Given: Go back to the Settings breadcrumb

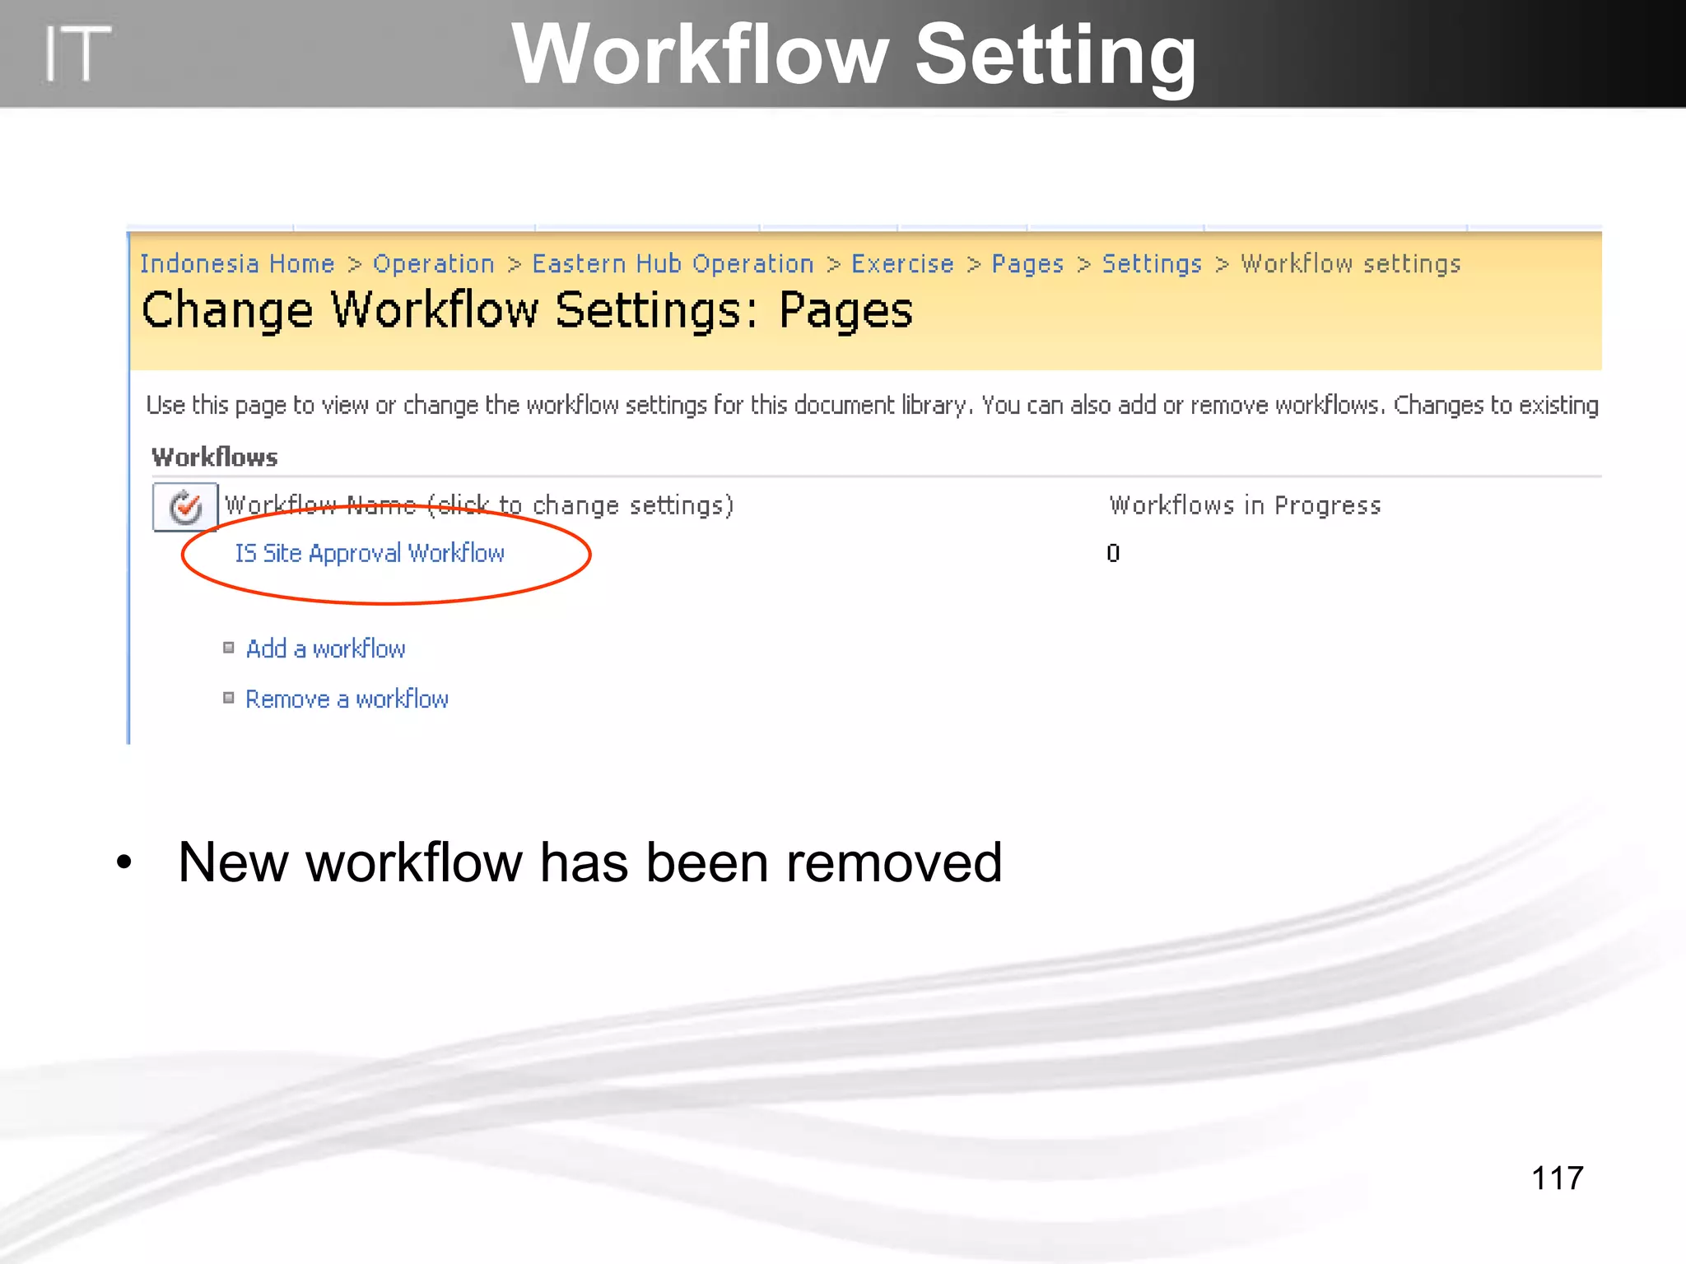Looking at the screenshot, I should (x=1152, y=264).
